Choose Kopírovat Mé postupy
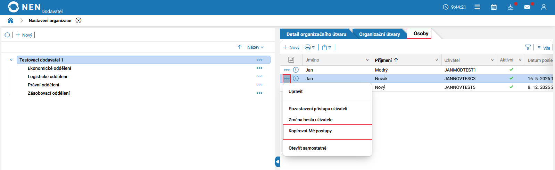This screenshot has width=555, height=170. point(328,132)
